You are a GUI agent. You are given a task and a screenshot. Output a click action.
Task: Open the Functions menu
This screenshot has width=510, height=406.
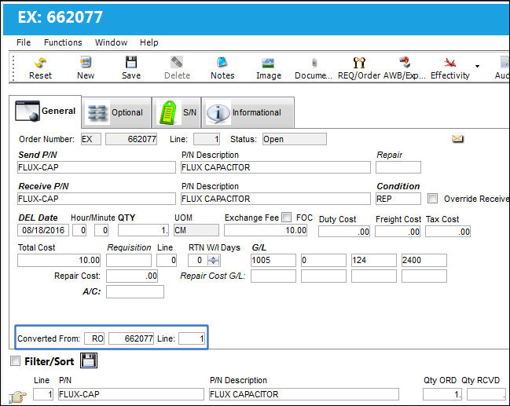click(x=63, y=42)
